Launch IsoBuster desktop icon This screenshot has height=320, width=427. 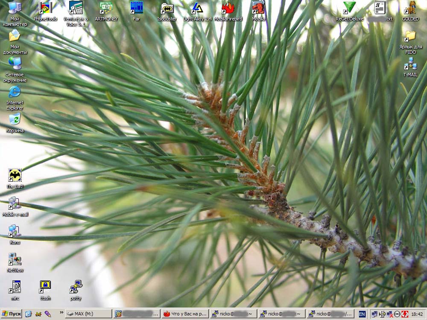[167, 8]
